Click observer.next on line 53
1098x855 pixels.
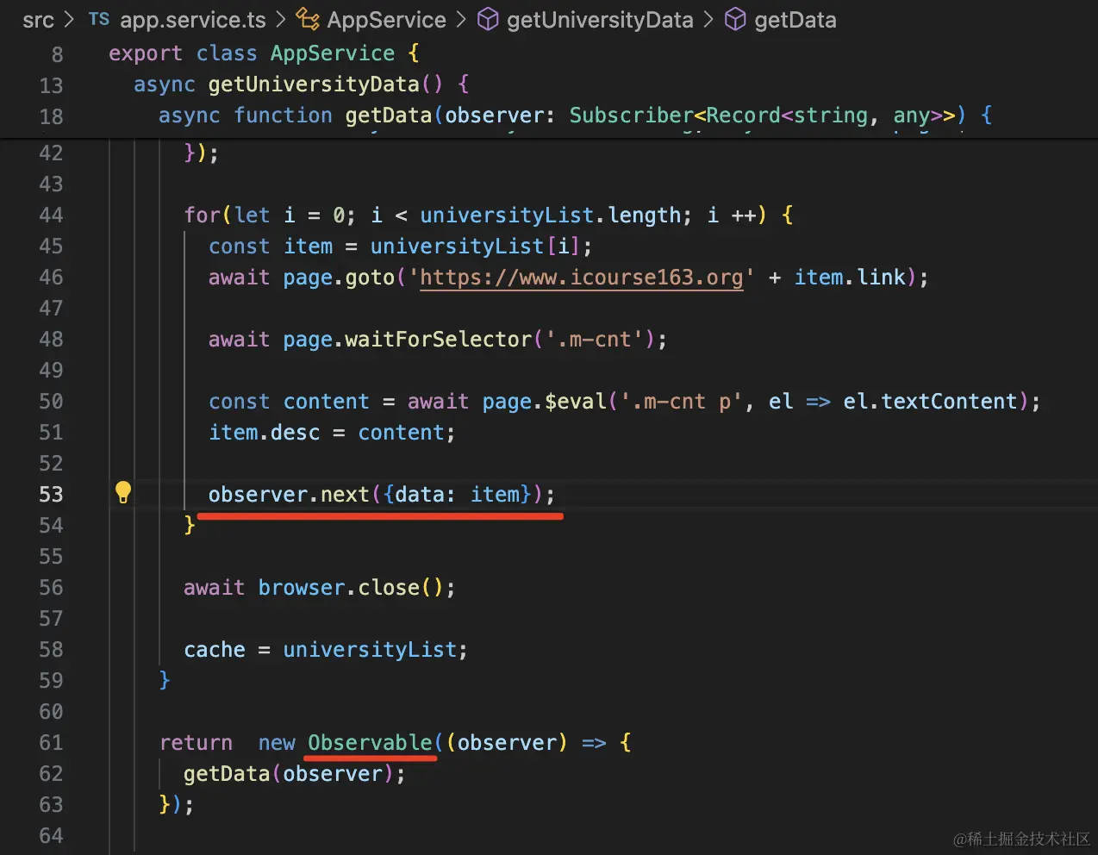pyautogui.click(x=289, y=495)
